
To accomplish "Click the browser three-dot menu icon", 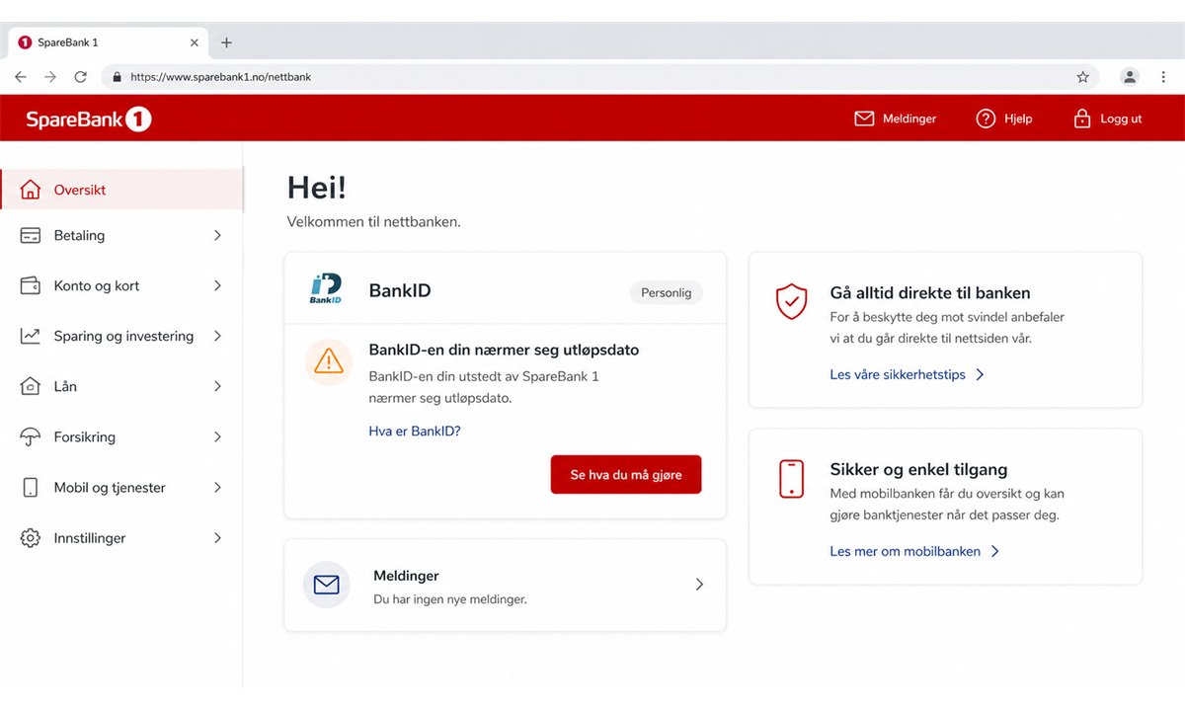I will click(x=1165, y=76).
